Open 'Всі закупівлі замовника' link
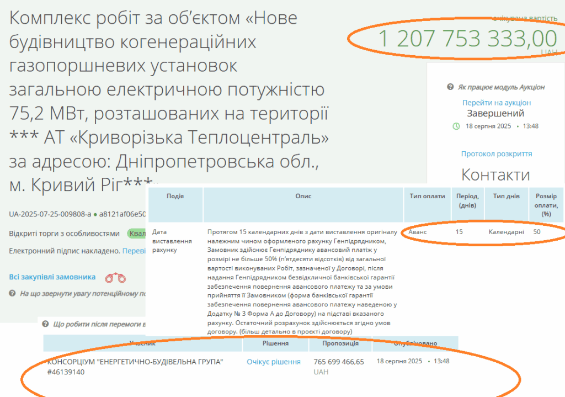The width and height of the screenshot is (565, 397). coord(52,277)
